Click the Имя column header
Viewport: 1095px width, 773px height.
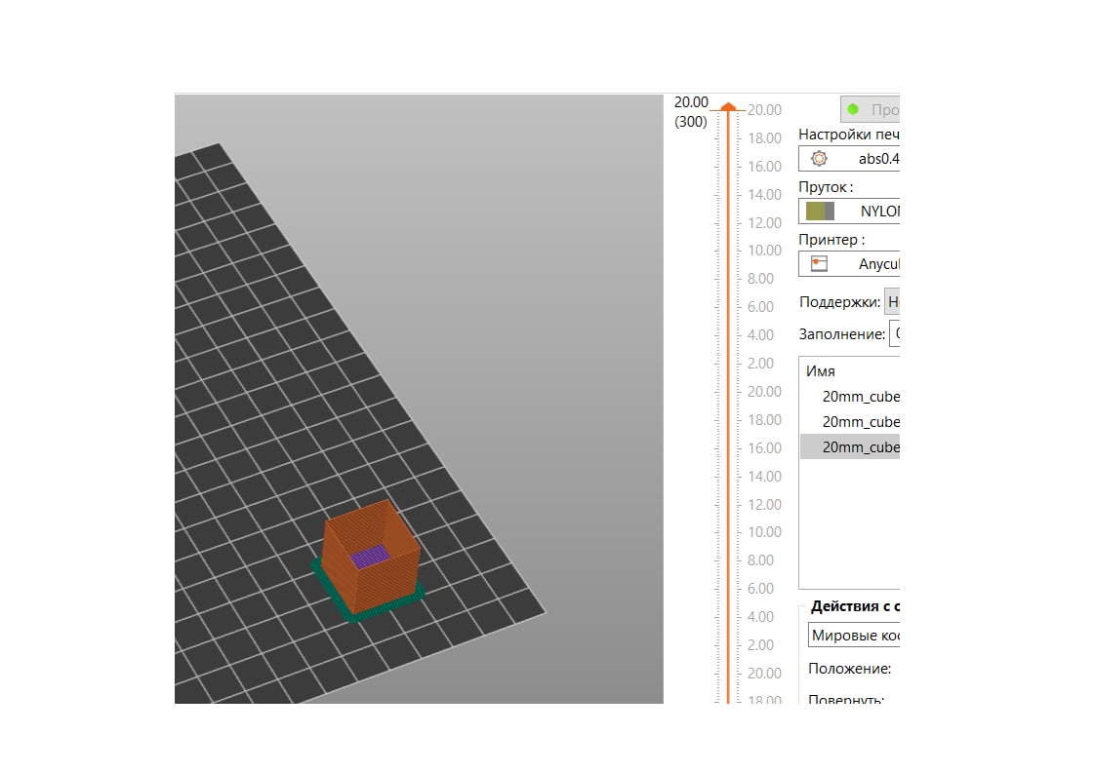coord(821,371)
